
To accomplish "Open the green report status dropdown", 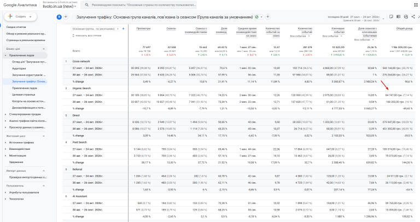I will point(259,17).
